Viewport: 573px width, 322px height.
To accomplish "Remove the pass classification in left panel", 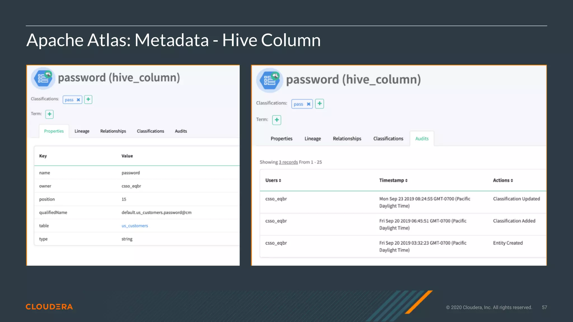I will tap(78, 100).
